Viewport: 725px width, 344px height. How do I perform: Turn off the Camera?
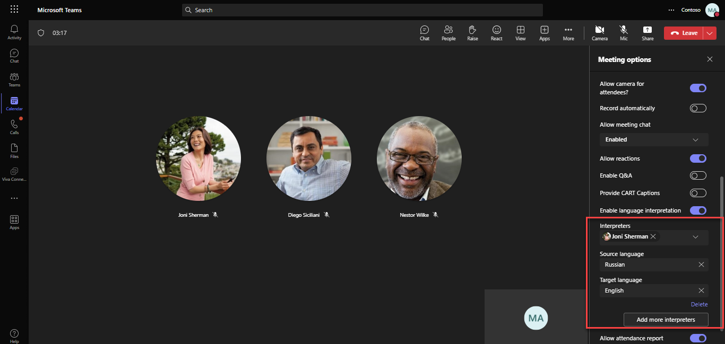pos(599,32)
